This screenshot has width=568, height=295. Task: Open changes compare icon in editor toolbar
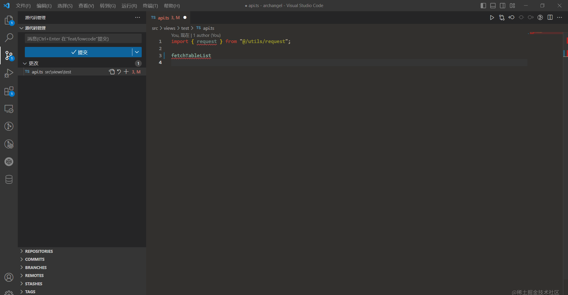(x=502, y=17)
